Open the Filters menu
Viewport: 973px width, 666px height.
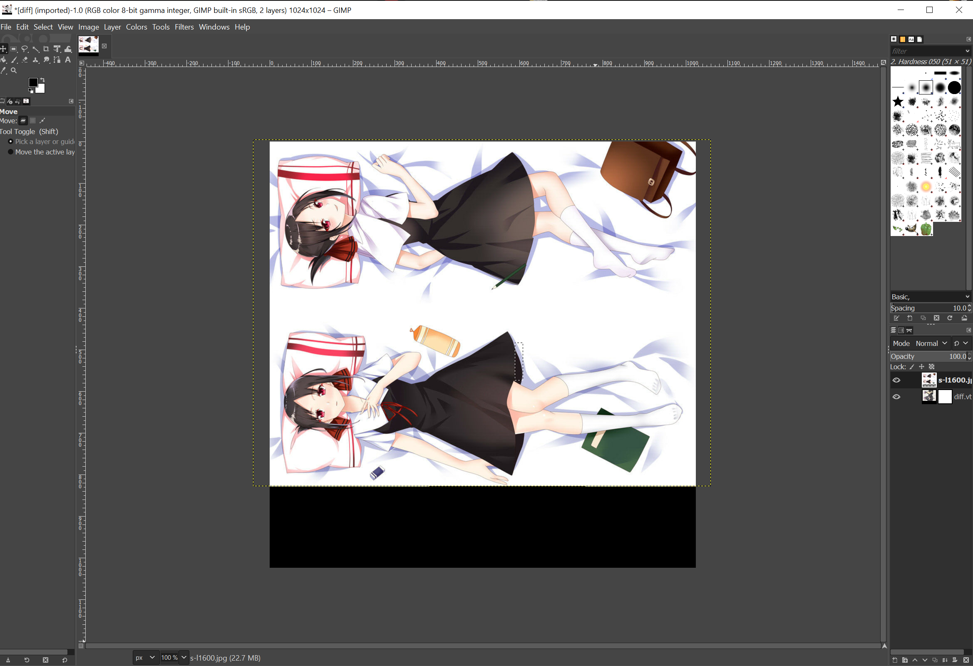click(x=184, y=27)
